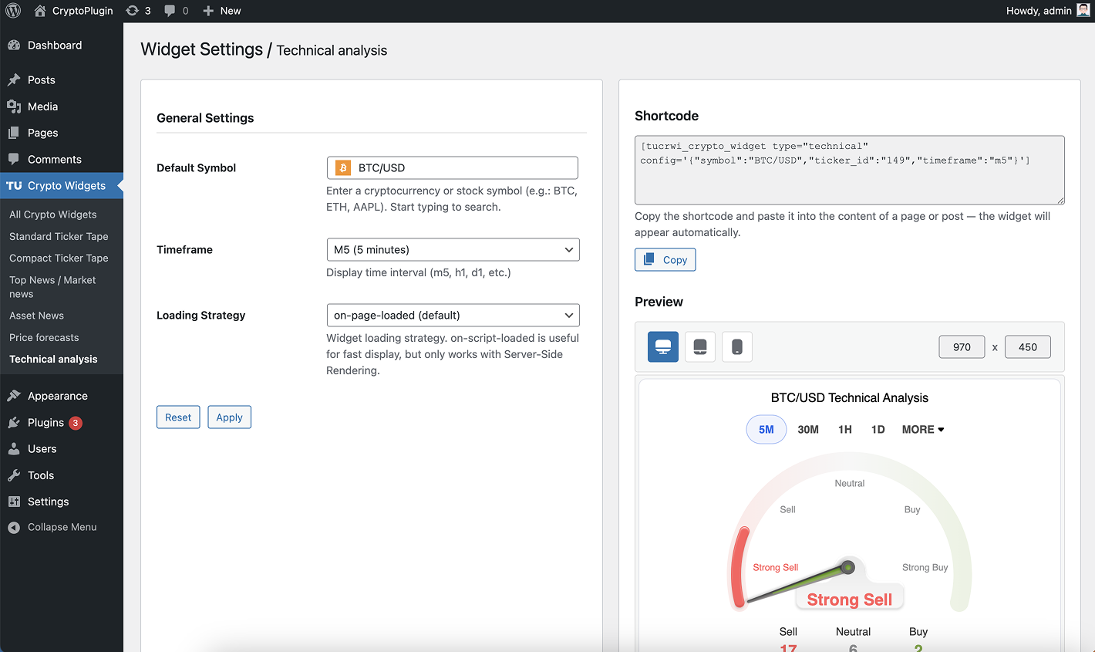
Task: Click the Reset button
Action: pos(178,417)
